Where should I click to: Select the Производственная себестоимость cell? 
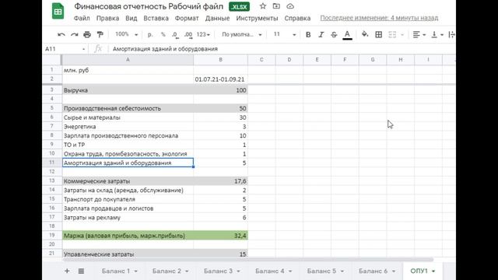click(128, 108)
